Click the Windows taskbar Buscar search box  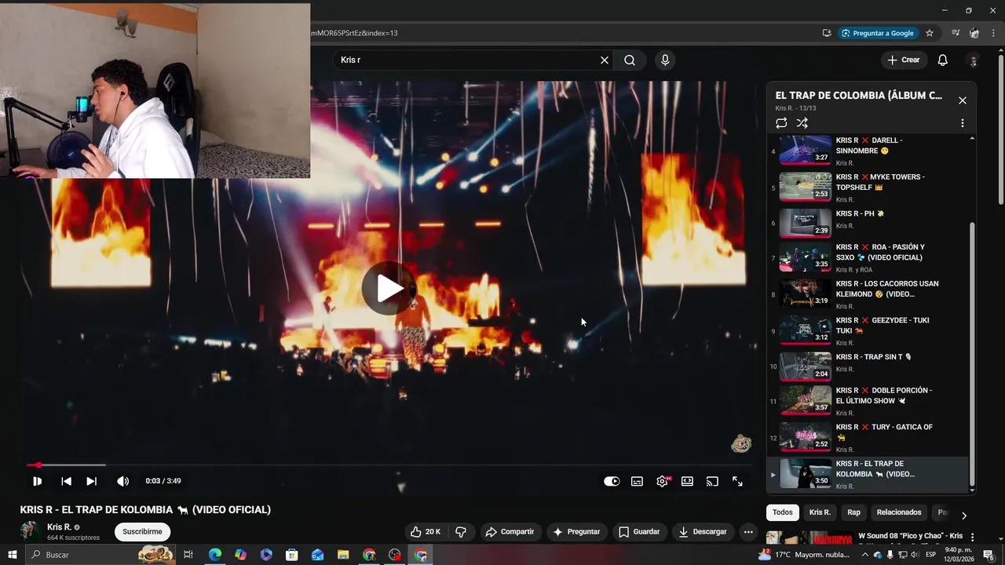(x=102, y=555)
